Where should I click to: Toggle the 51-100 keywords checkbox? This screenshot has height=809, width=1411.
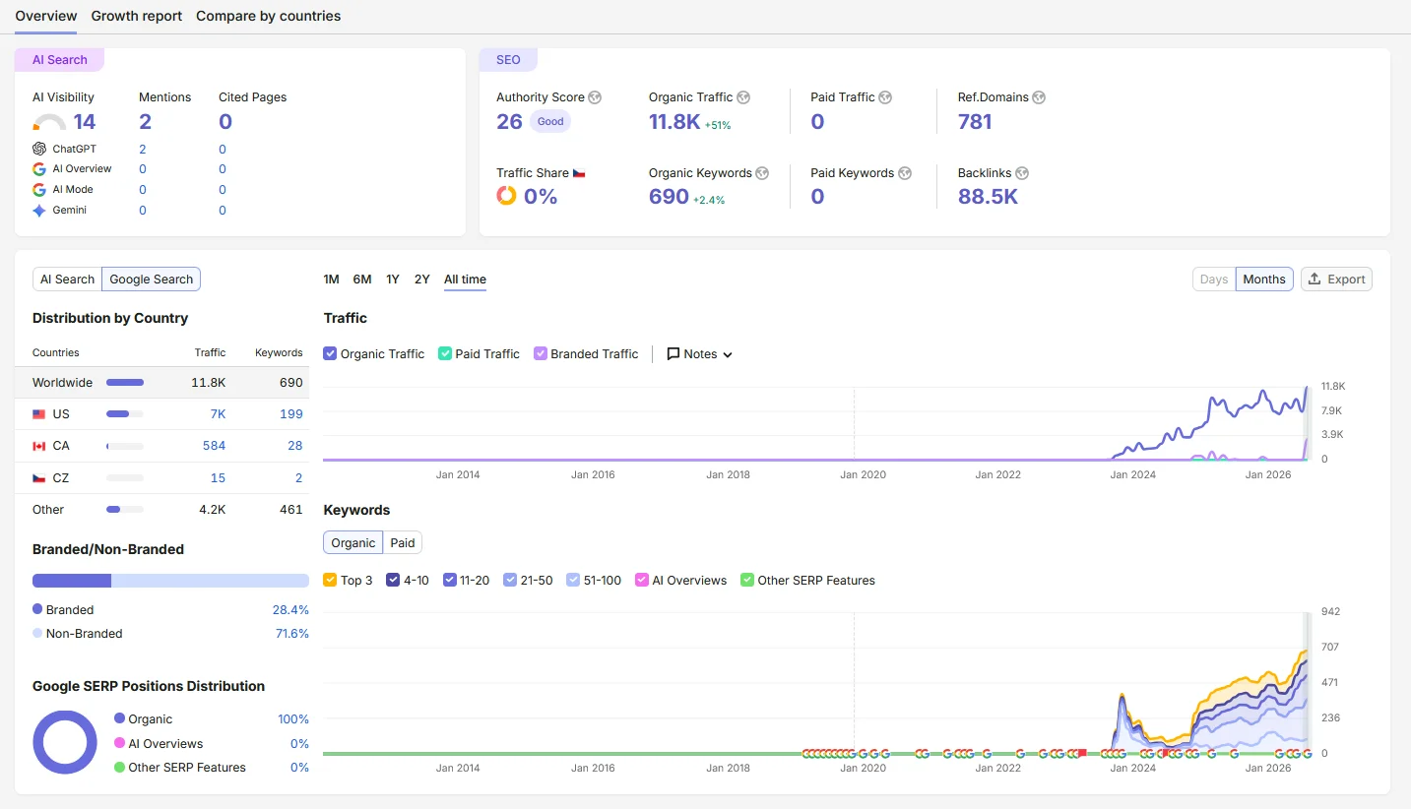point(573,580)
